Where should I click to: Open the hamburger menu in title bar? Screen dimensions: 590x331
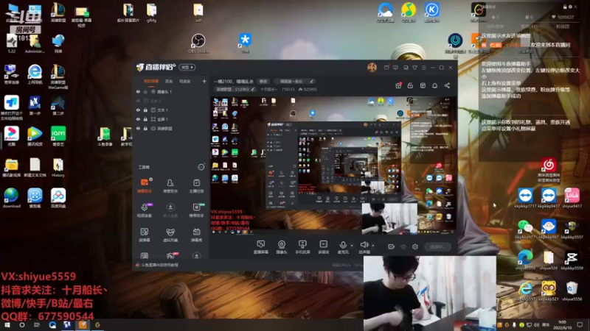(x=423, y=68)
